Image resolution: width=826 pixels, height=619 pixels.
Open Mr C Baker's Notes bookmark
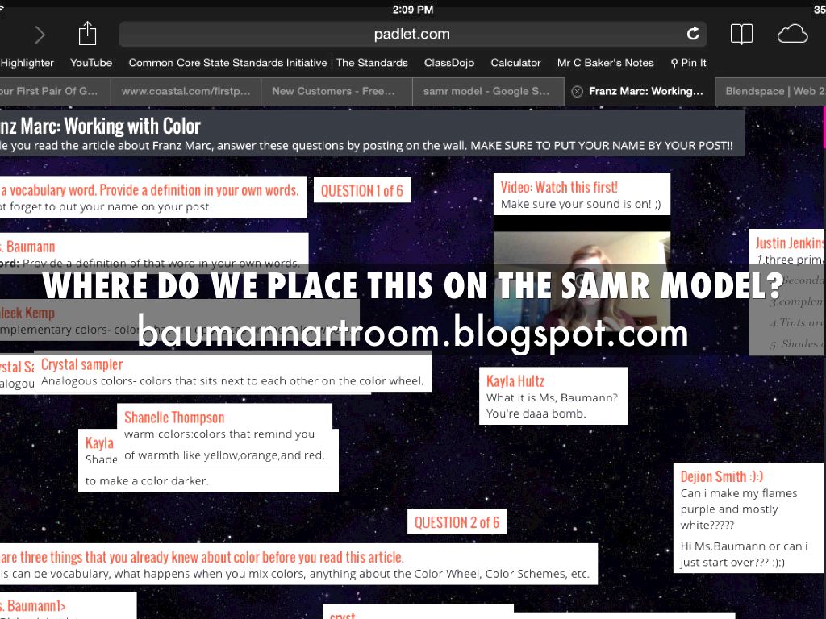tap(605, 63)
